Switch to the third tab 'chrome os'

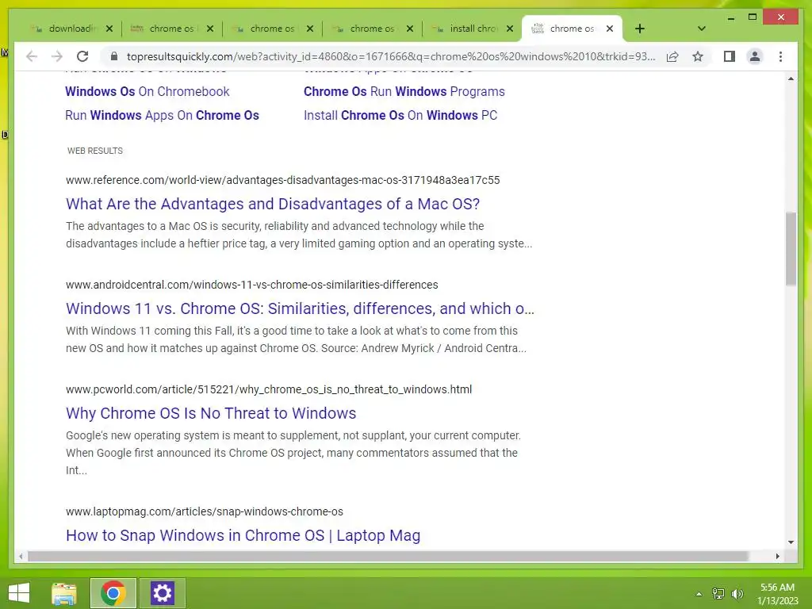tap(272, 29)
